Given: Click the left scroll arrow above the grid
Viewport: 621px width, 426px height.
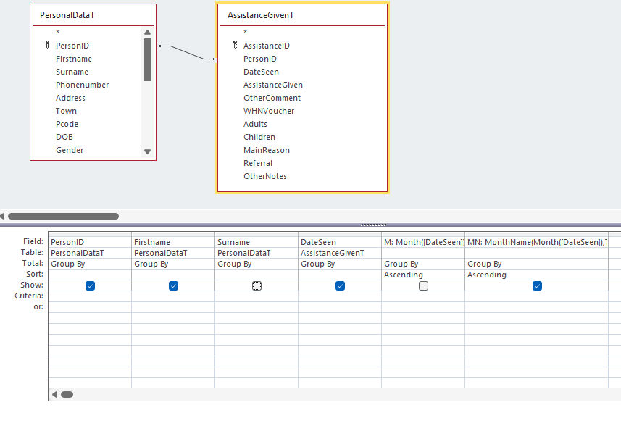Looking at the screenshot, I should point(3,216).
